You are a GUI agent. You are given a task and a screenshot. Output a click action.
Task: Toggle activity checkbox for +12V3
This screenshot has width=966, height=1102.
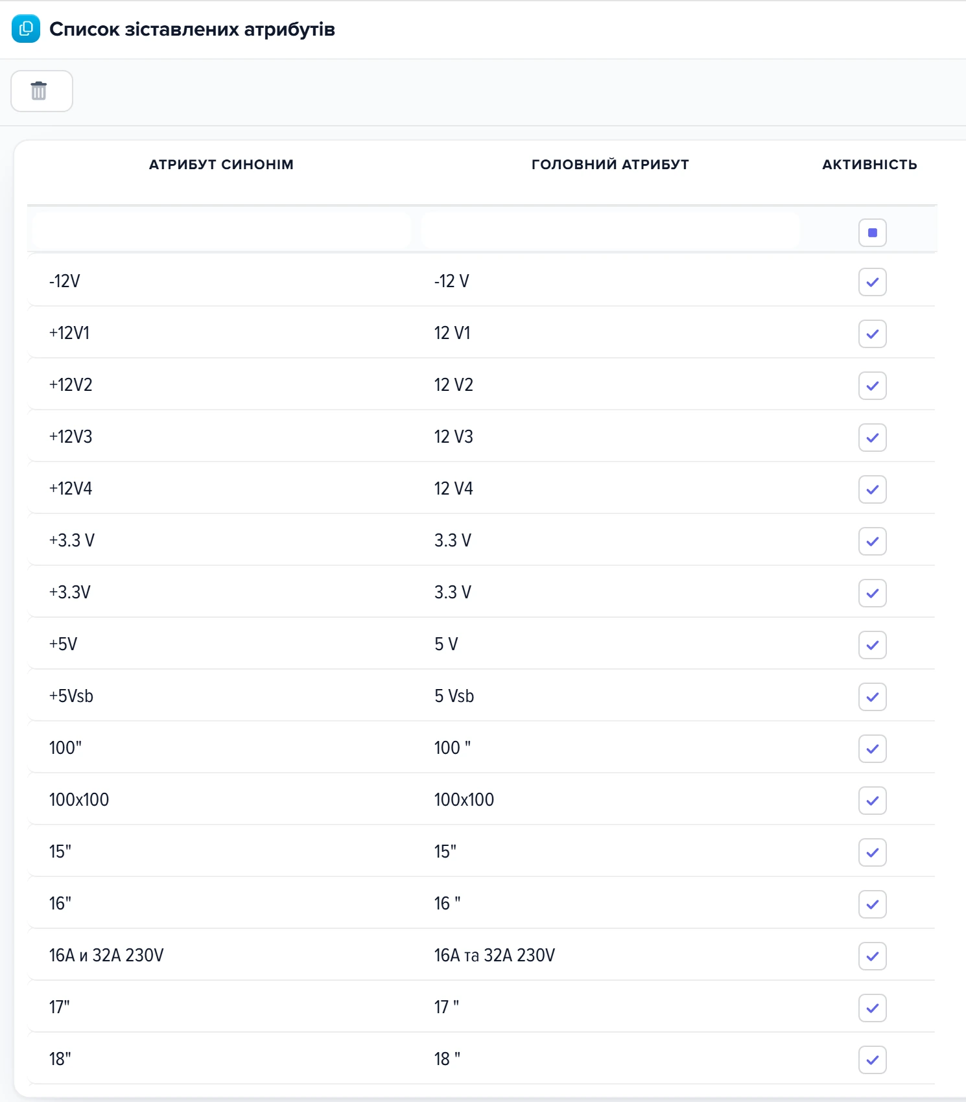(x=873, y=438)
